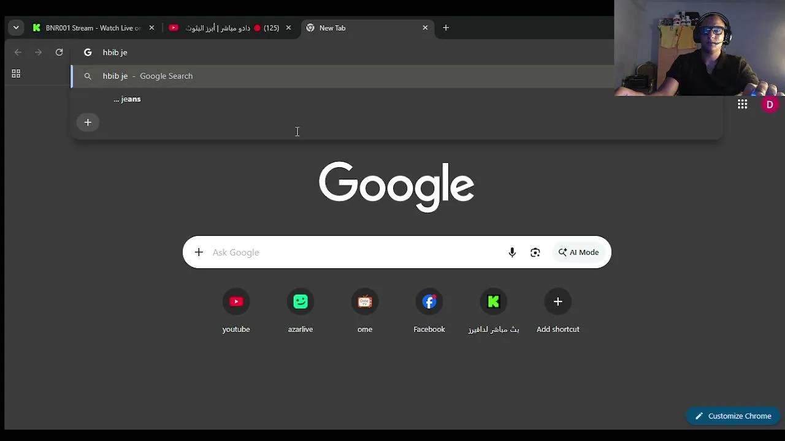Open the tab search dropdown arrow

(16, 28)
